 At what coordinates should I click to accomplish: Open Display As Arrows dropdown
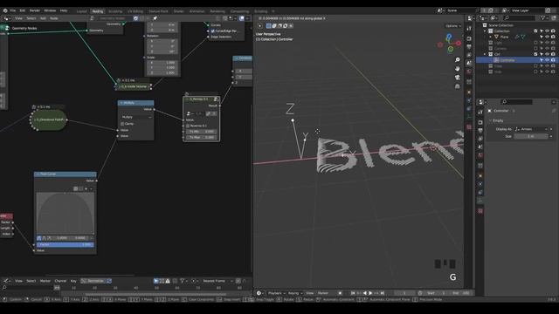click(531, 129)
